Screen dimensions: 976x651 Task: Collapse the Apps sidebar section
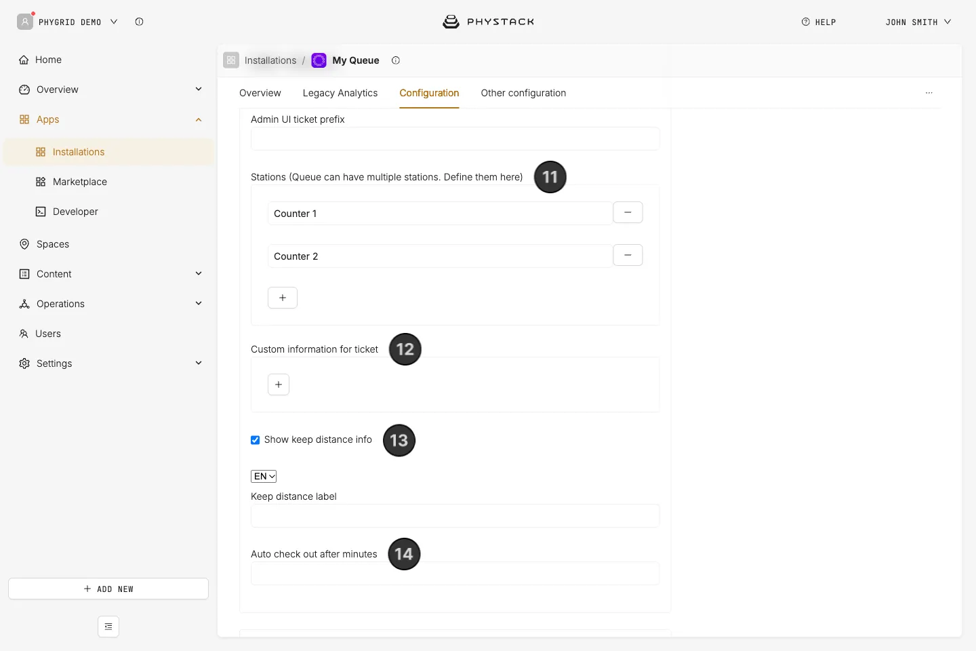199,119
